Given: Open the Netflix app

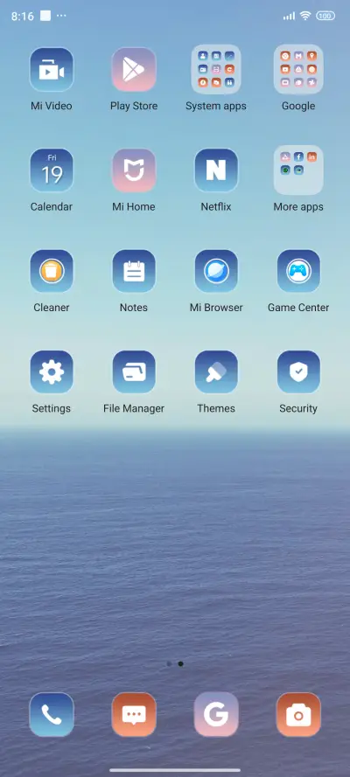Looking at the screenshot, I should (216, 170).
